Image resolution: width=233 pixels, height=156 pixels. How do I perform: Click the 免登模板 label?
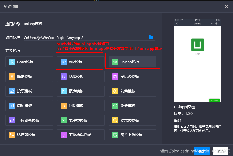pos(128,106)
